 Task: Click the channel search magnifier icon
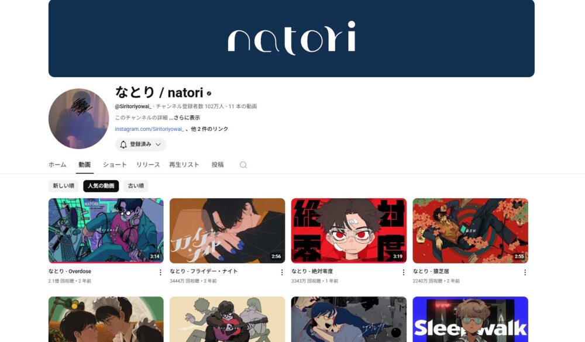243,165
